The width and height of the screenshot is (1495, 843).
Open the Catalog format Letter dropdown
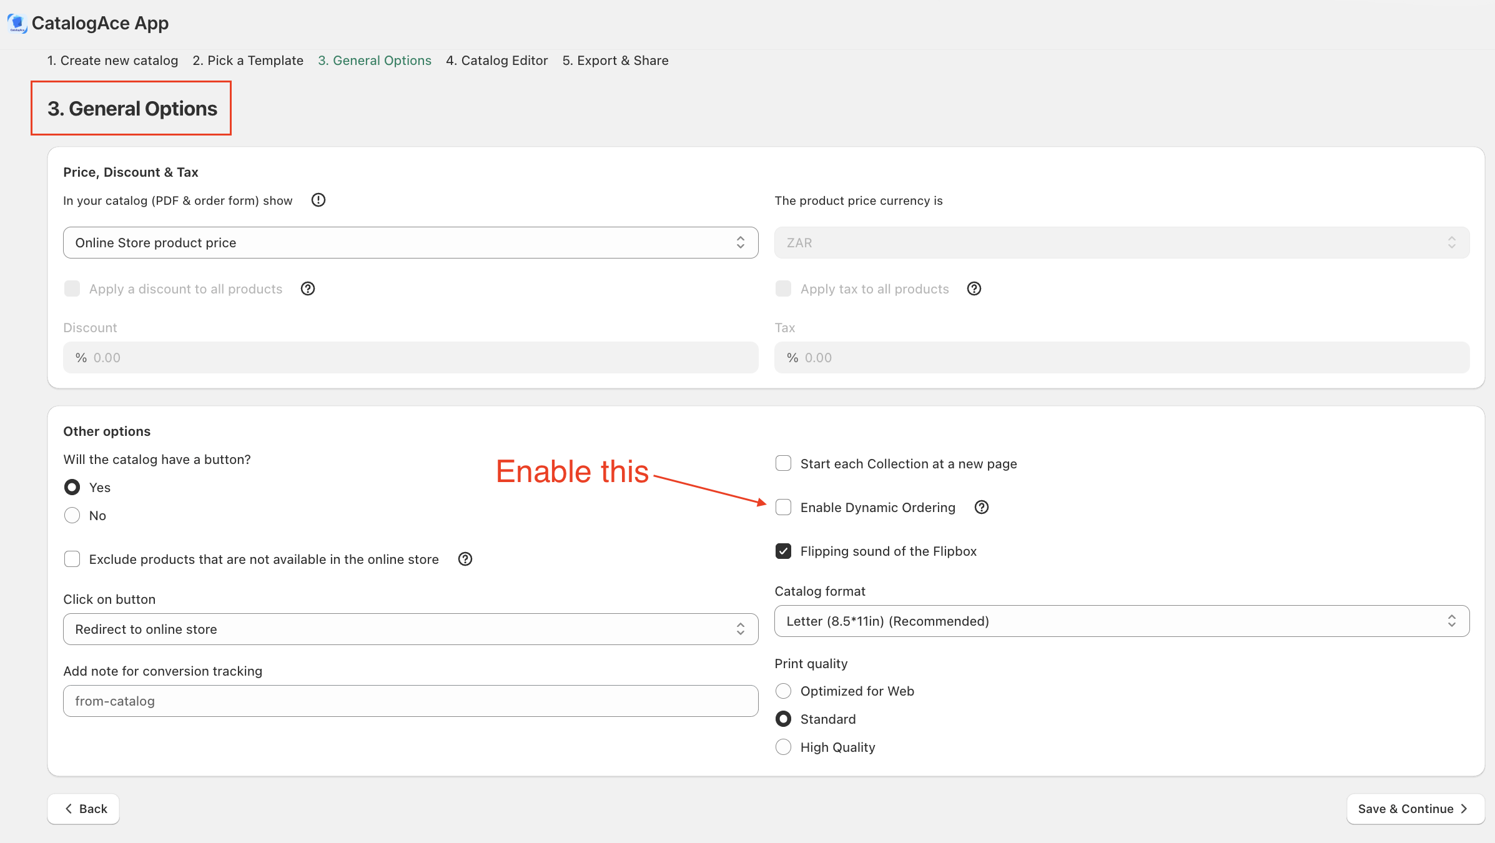pos(1122,621)
